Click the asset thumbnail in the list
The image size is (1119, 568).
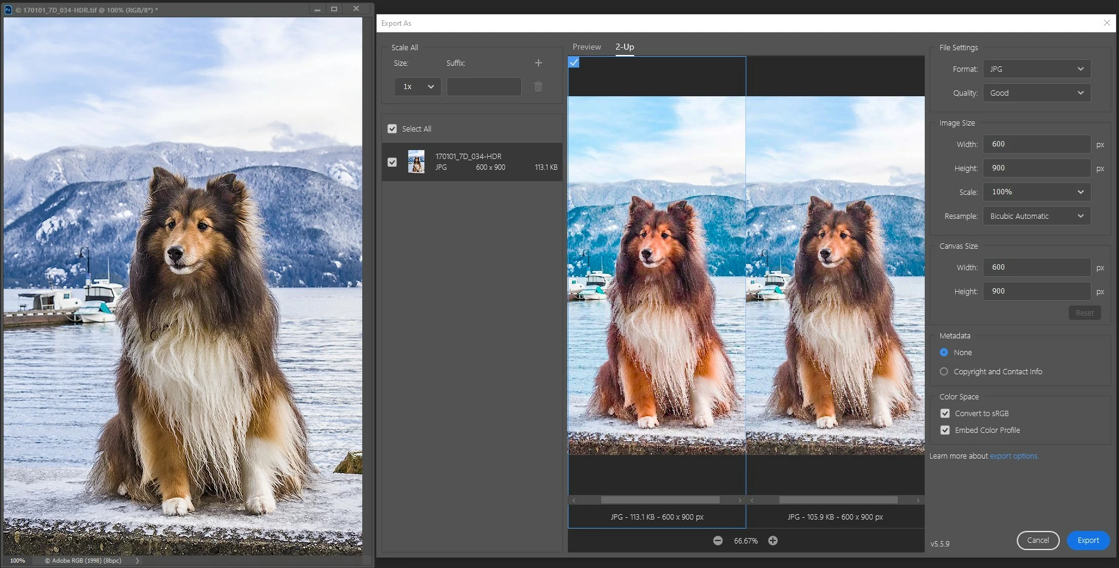tap(416, 162)
